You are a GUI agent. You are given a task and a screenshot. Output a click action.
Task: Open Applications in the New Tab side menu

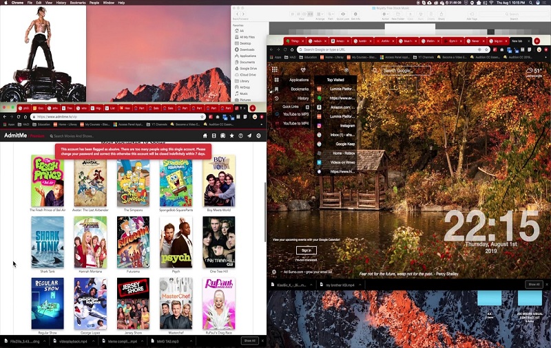[291, 80]
